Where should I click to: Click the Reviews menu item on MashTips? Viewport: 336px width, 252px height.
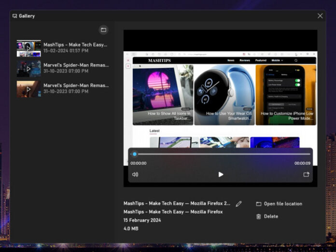pos(245,60)
